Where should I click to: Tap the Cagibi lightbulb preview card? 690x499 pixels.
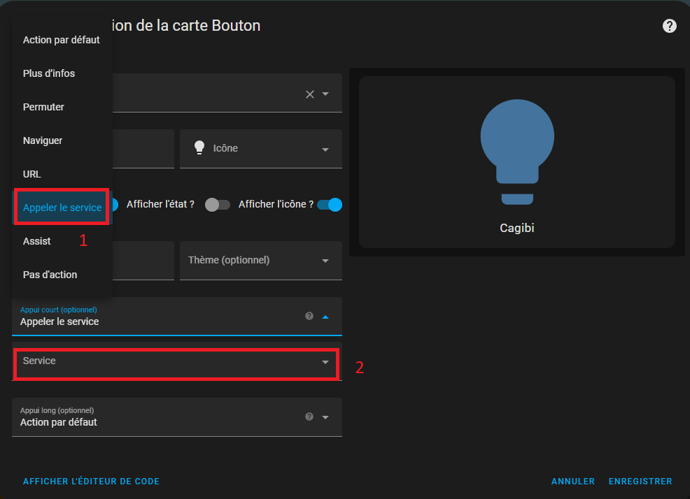tap(517, 162)
